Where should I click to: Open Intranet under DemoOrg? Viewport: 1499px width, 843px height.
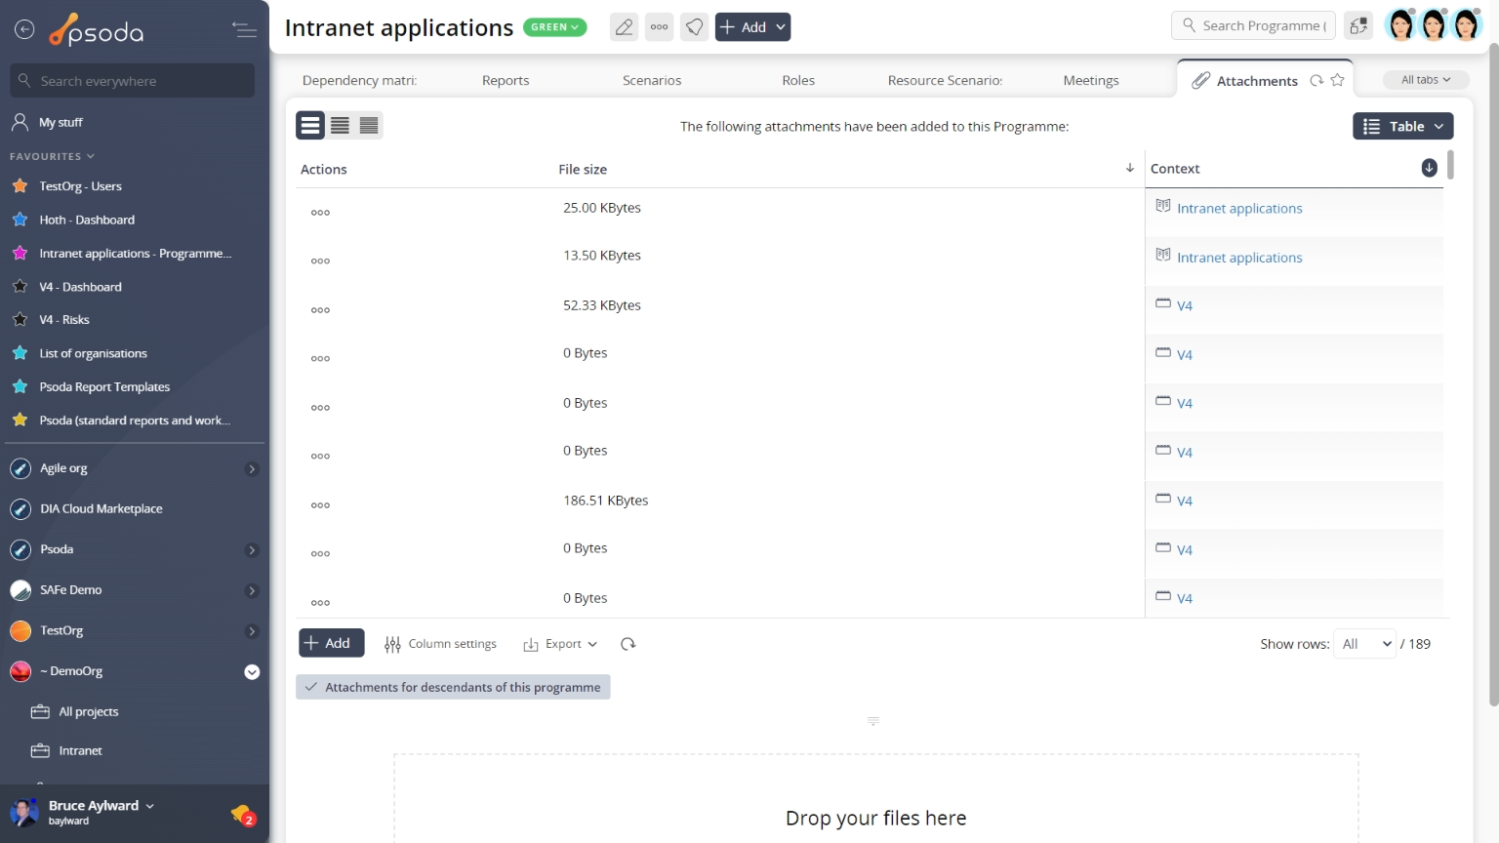[x=80, y=751]
